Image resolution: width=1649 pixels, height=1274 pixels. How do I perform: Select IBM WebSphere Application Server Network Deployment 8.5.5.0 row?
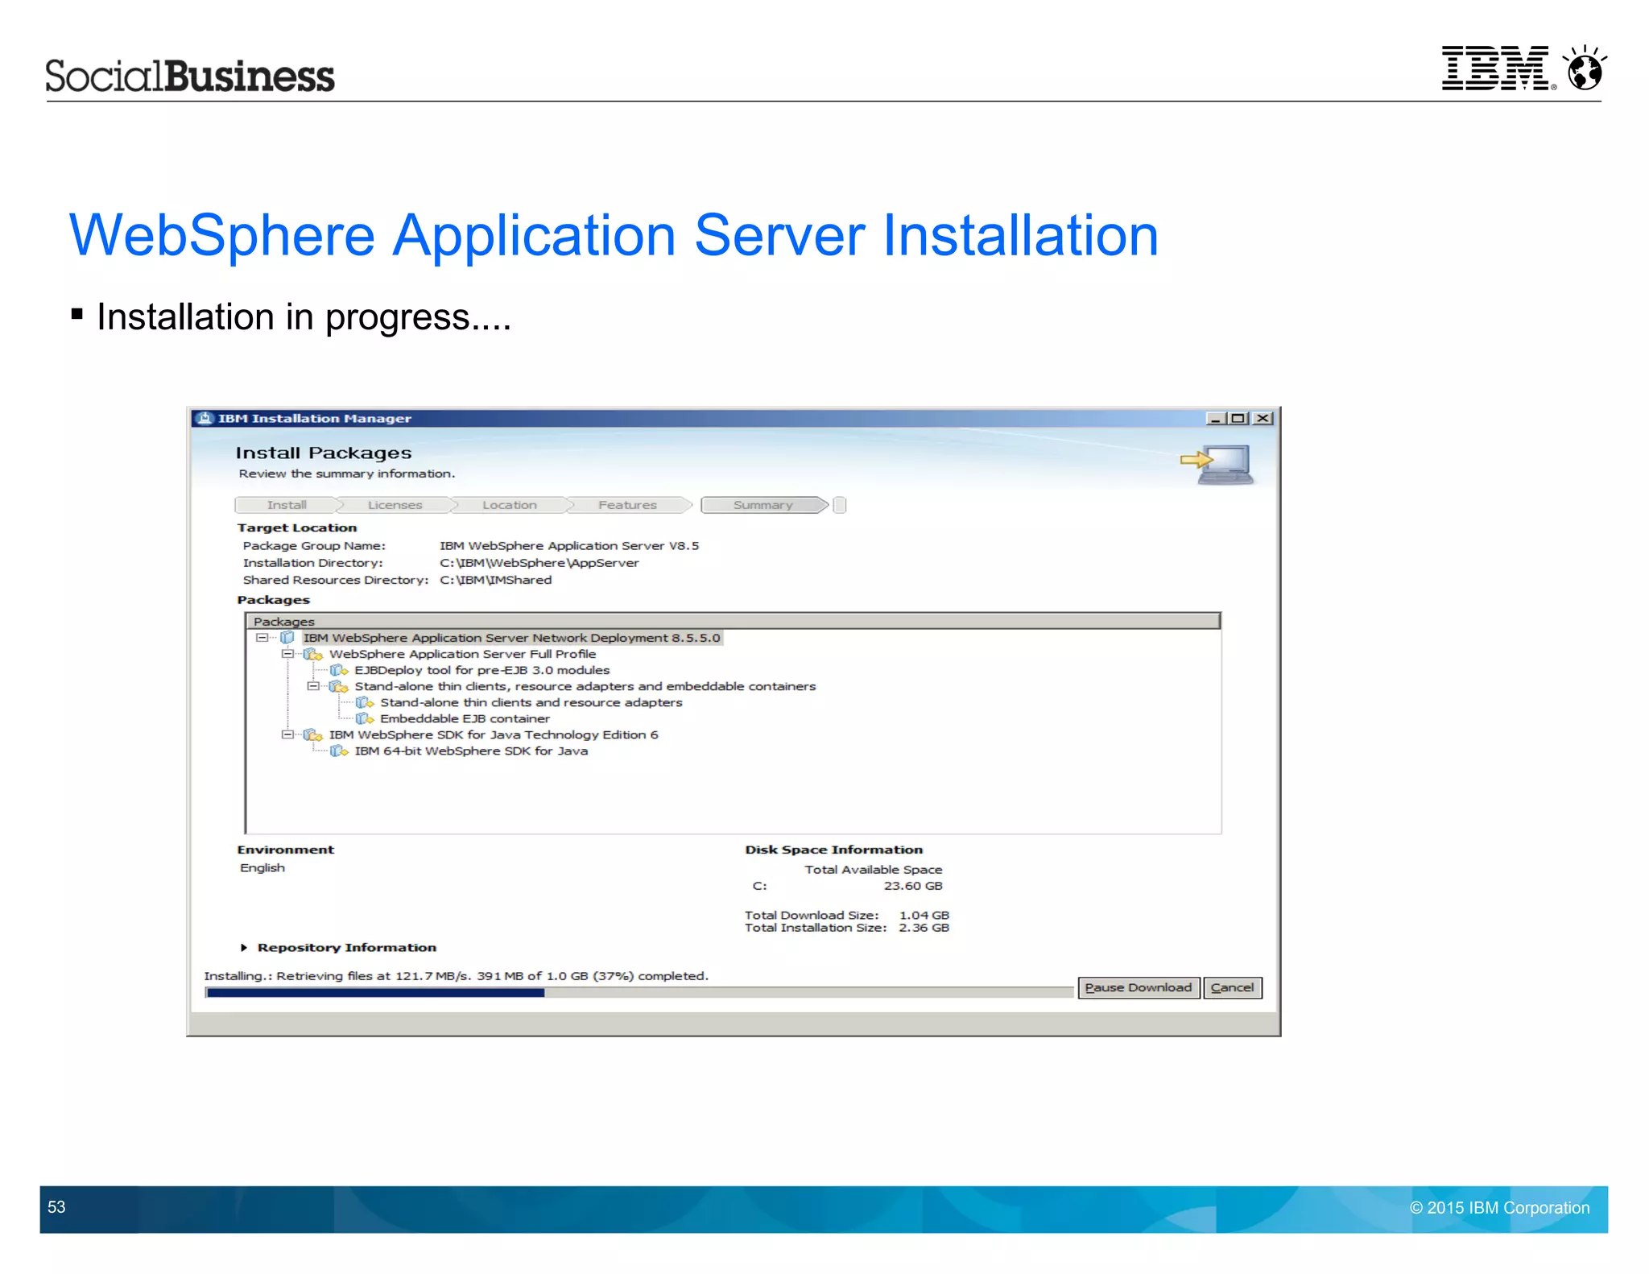click(511, 637)
